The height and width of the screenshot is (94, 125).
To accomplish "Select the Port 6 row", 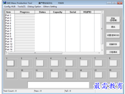I will [x=53, y=28].
